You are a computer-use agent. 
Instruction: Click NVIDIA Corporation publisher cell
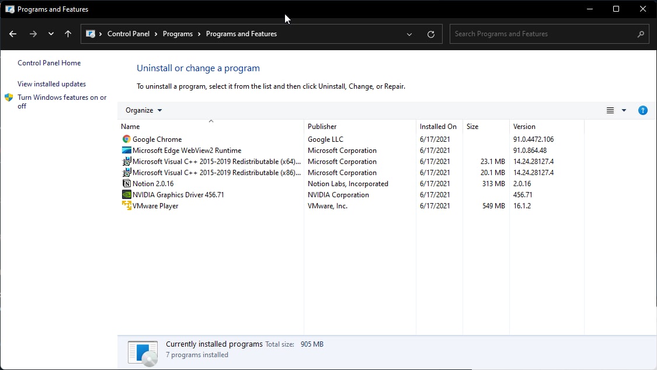[x=338, y=194]
